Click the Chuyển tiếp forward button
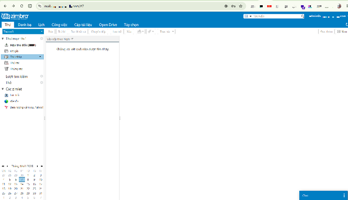 [x=98, y=31]
